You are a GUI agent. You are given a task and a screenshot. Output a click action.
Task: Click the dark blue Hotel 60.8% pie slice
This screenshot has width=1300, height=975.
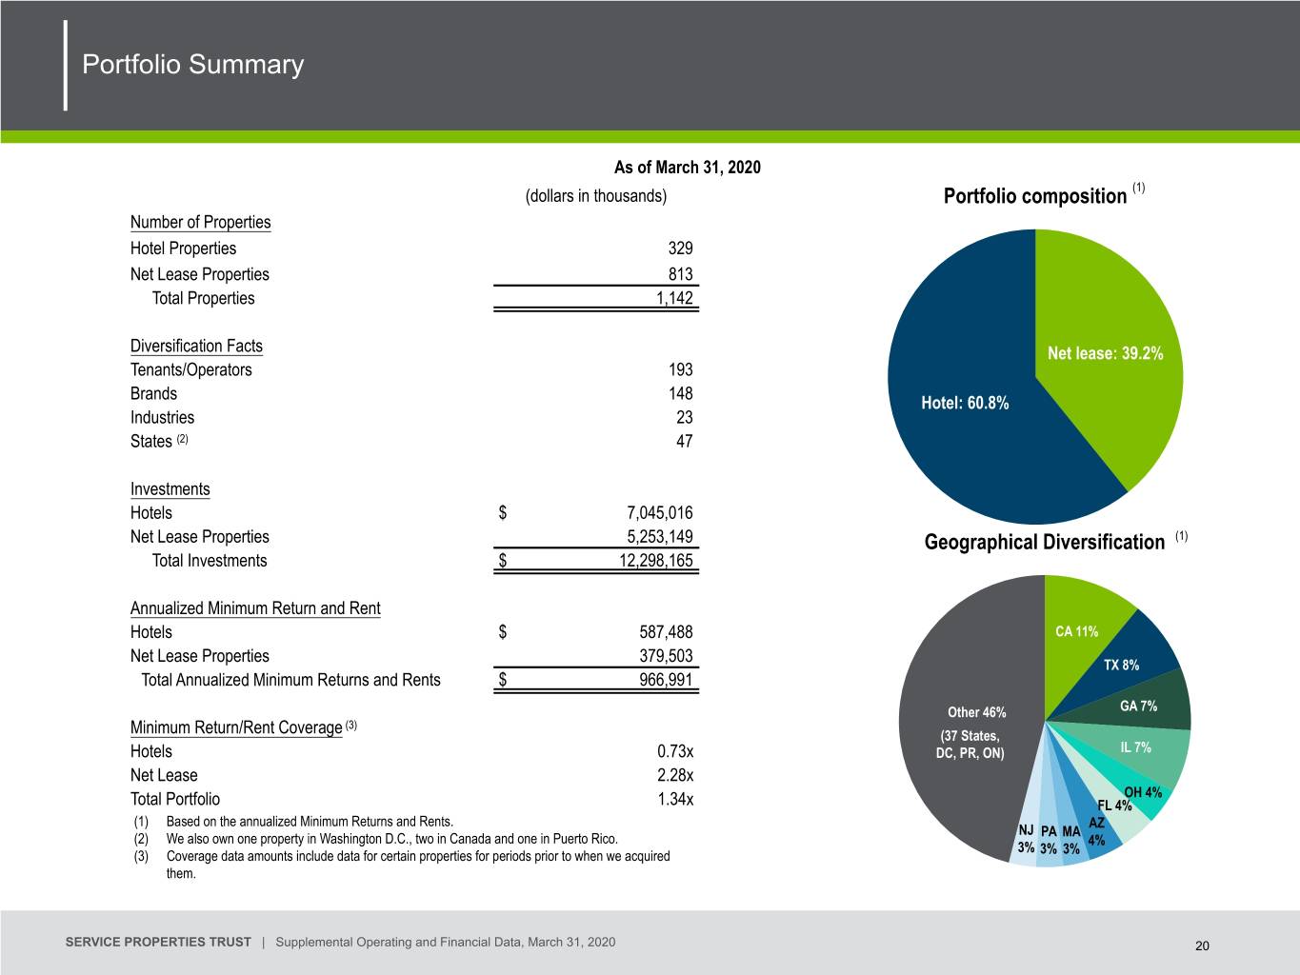[962, 400]
